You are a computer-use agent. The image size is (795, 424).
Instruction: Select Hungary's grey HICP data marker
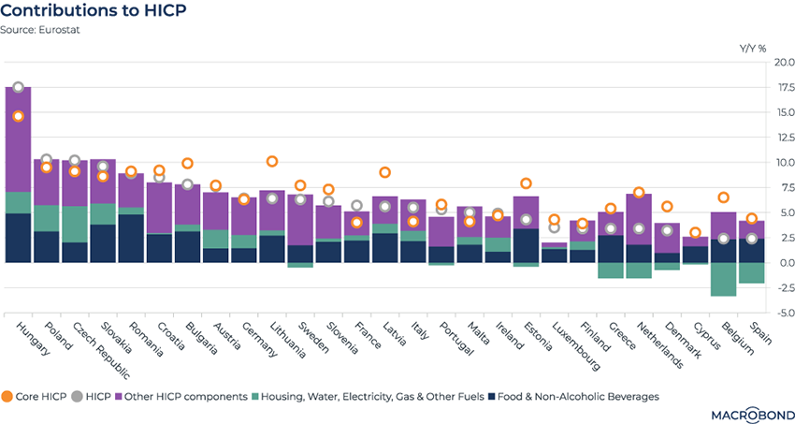(18, 87)
